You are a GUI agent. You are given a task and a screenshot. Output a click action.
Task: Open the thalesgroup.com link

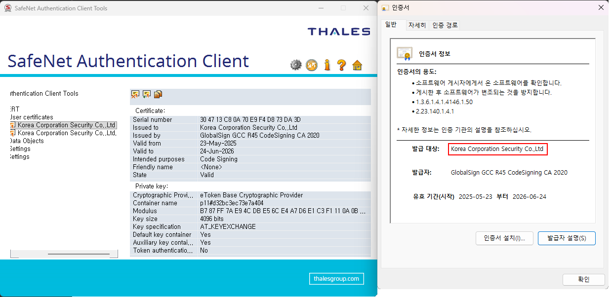coord(336,279)
